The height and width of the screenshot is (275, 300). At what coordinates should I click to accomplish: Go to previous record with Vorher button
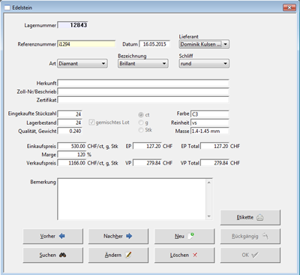(x=53, y=236)
